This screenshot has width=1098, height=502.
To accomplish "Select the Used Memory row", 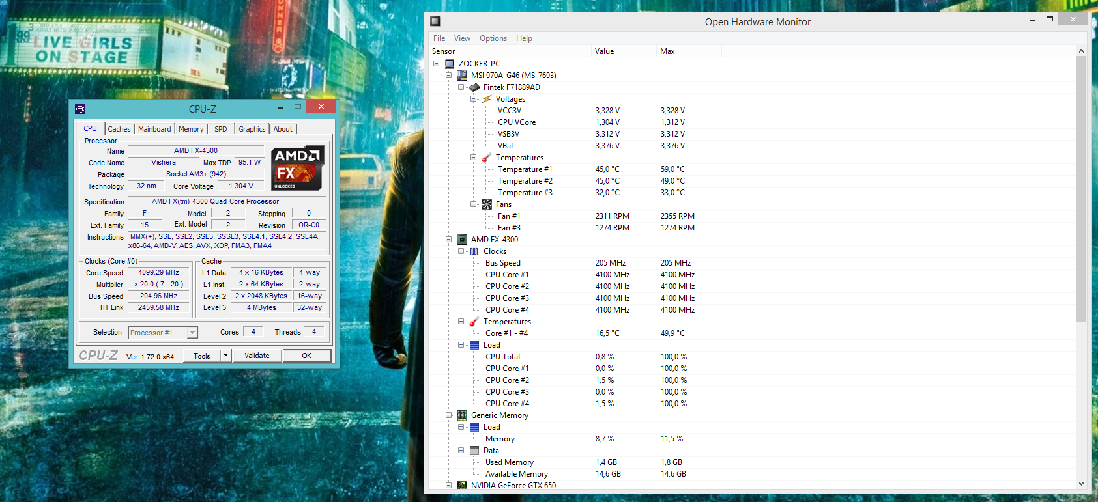I will point(753,462).
